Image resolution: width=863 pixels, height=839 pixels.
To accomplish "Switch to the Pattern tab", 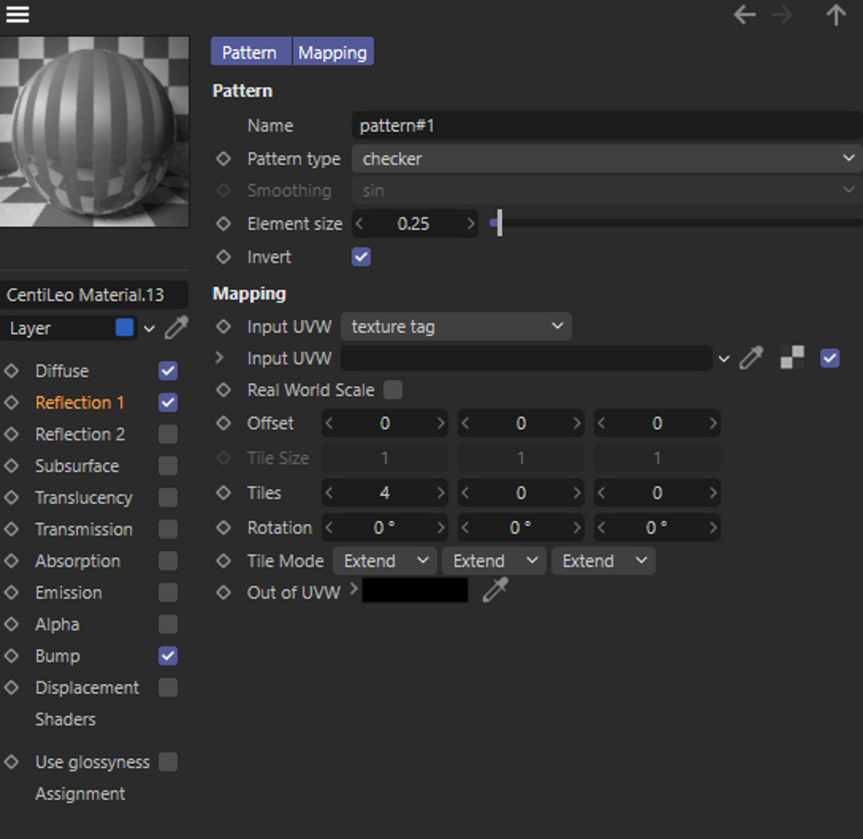I will tap(251, 52).
